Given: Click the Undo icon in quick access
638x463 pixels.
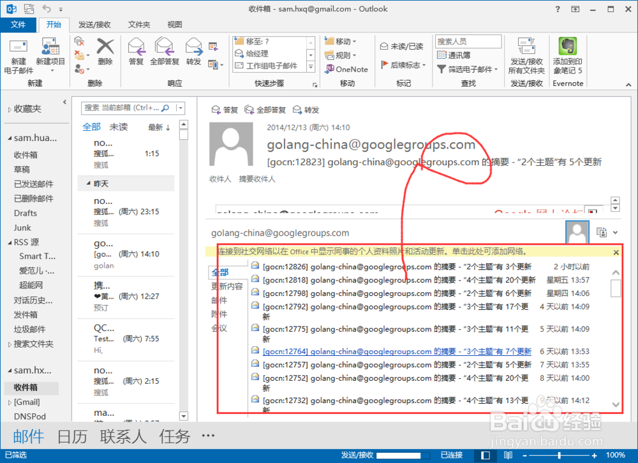Looking at the screenshot, I should click(x=47, y=8).
